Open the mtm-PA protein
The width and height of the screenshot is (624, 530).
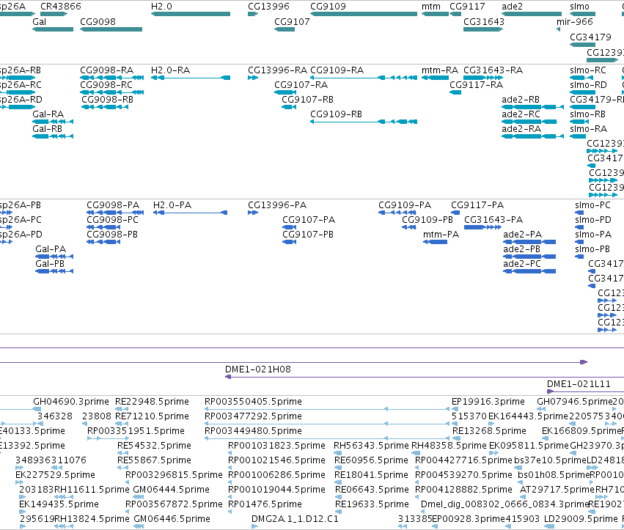(x=435, y=242)
